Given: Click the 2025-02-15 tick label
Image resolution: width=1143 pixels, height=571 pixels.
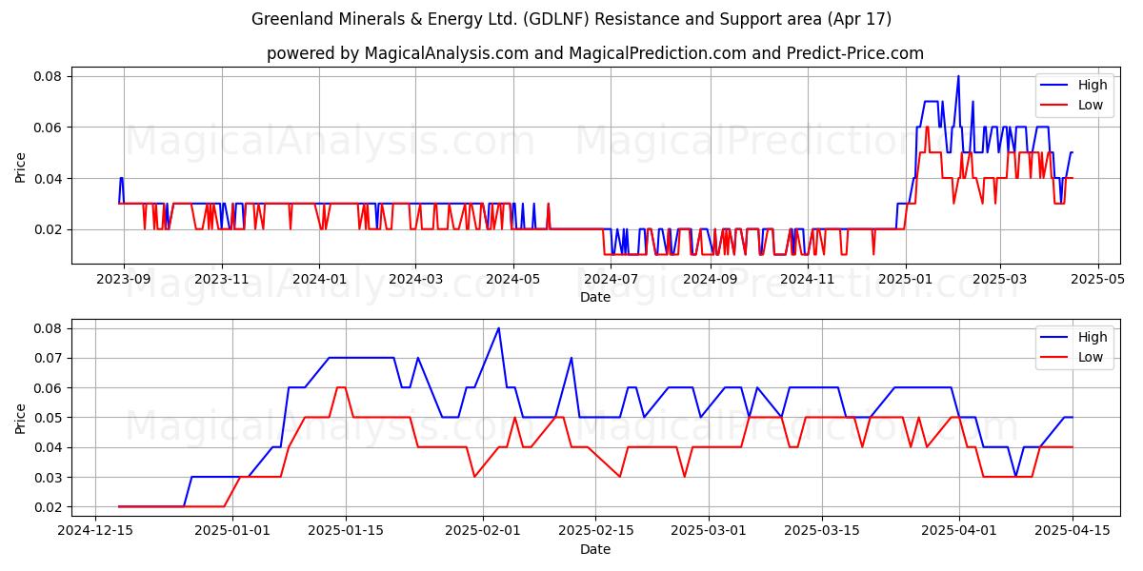Looking at the screenshot, I should 595,532.
